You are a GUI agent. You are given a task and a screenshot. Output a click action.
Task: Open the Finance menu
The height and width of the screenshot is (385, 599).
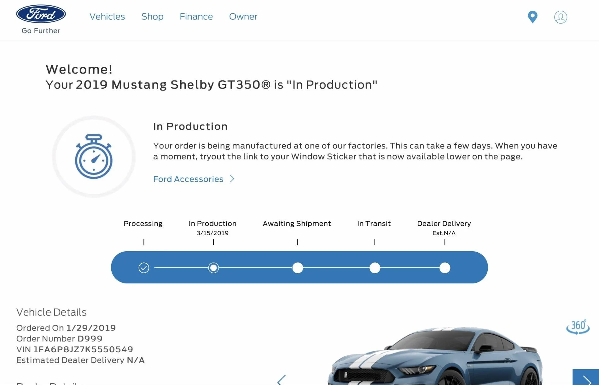tap(196, 16)
